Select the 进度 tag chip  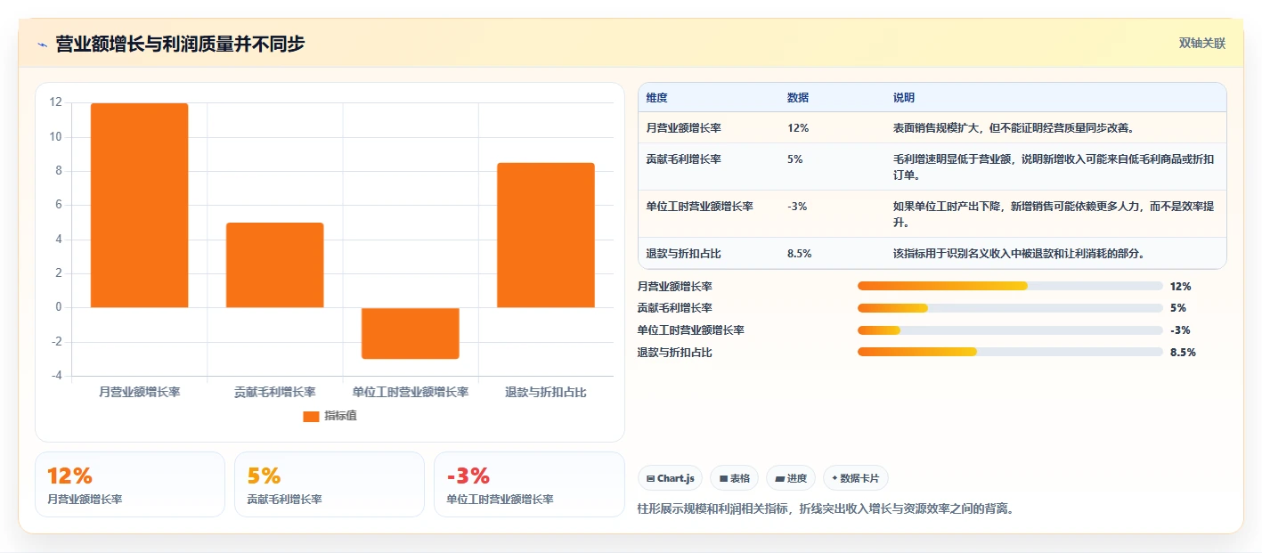click(x=791, y=478)
